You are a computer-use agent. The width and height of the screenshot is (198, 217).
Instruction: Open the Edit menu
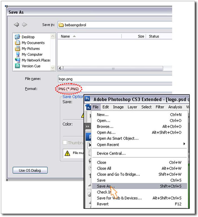point(106,107)
